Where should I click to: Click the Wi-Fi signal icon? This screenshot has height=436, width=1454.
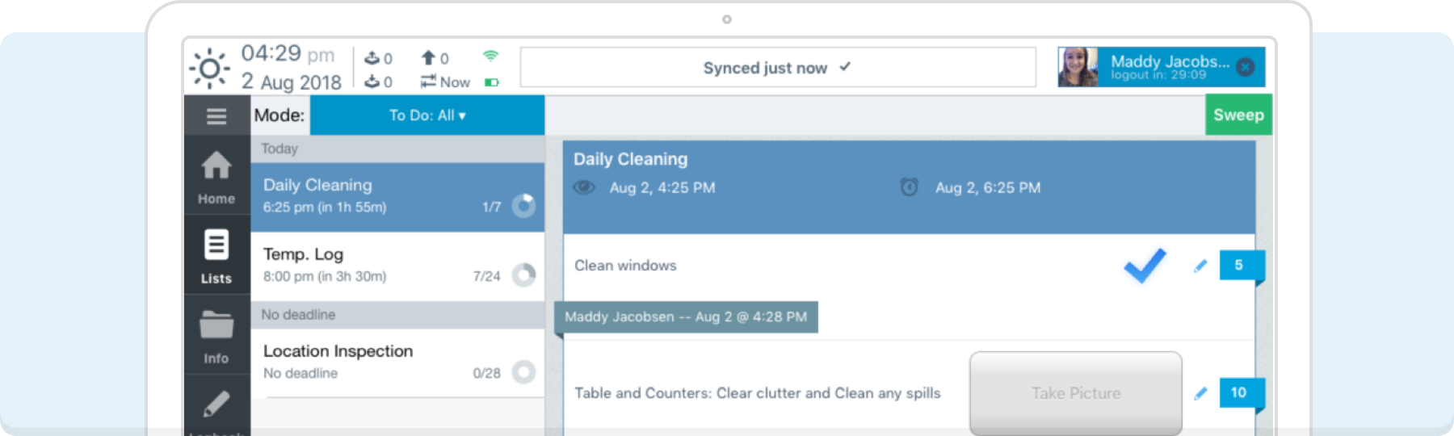490,56
